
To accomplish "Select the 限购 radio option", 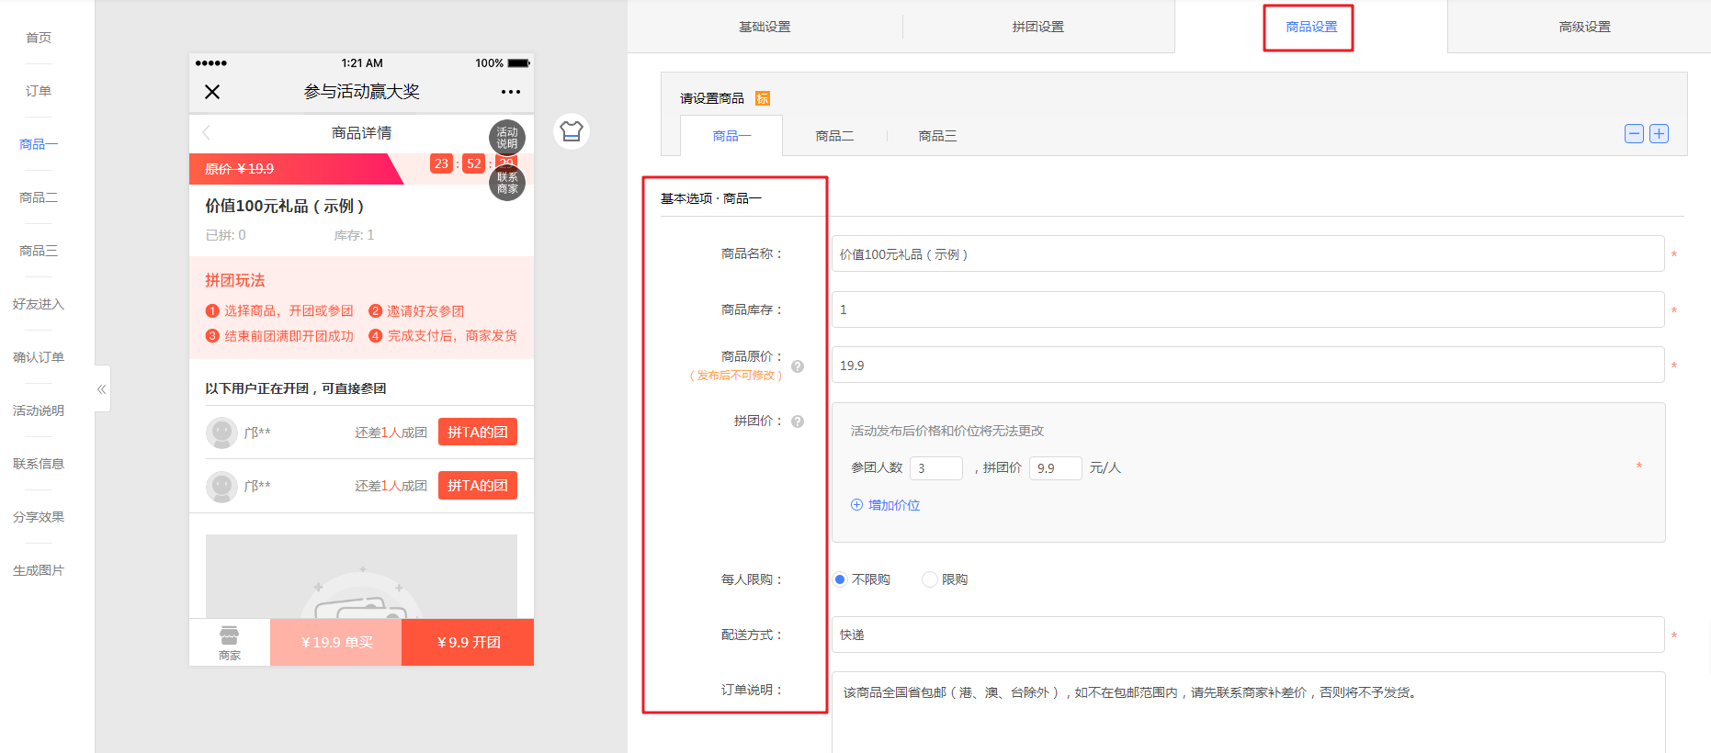I will click(930, 579).
